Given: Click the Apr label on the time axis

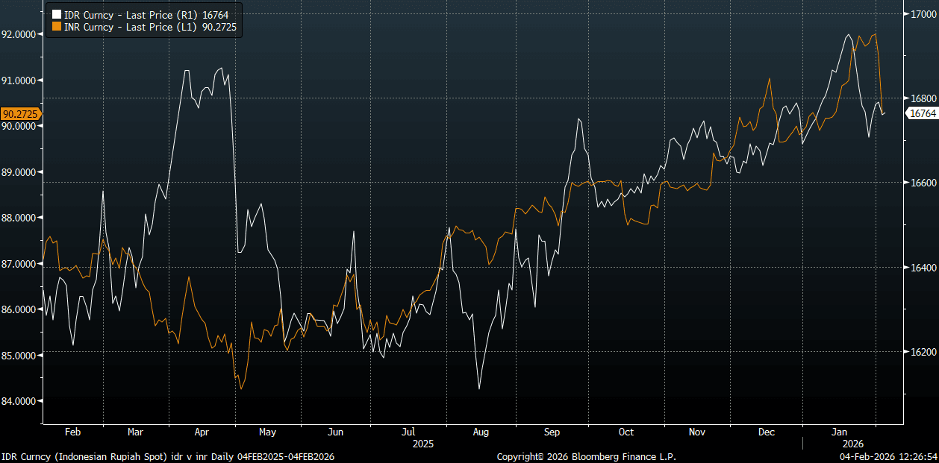Looking at the screenshot, I should coord(202,432).
